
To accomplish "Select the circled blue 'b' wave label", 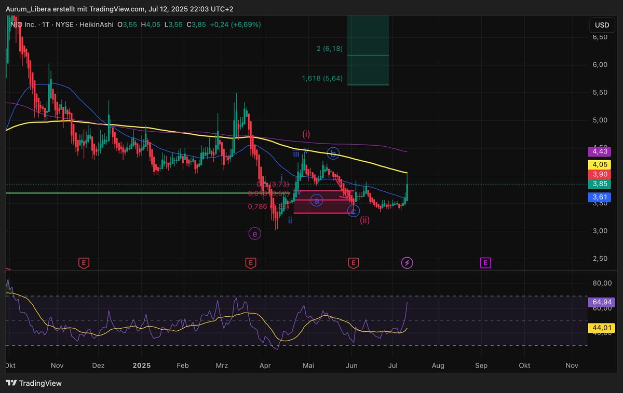I will point(334,153).
